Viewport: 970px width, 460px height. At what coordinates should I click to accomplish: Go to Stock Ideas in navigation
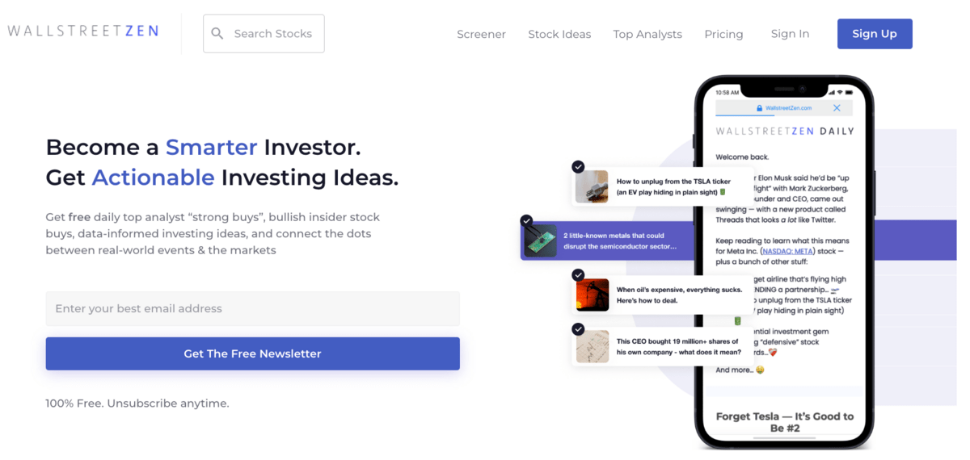pyautogui.click(x=559, y=34)
